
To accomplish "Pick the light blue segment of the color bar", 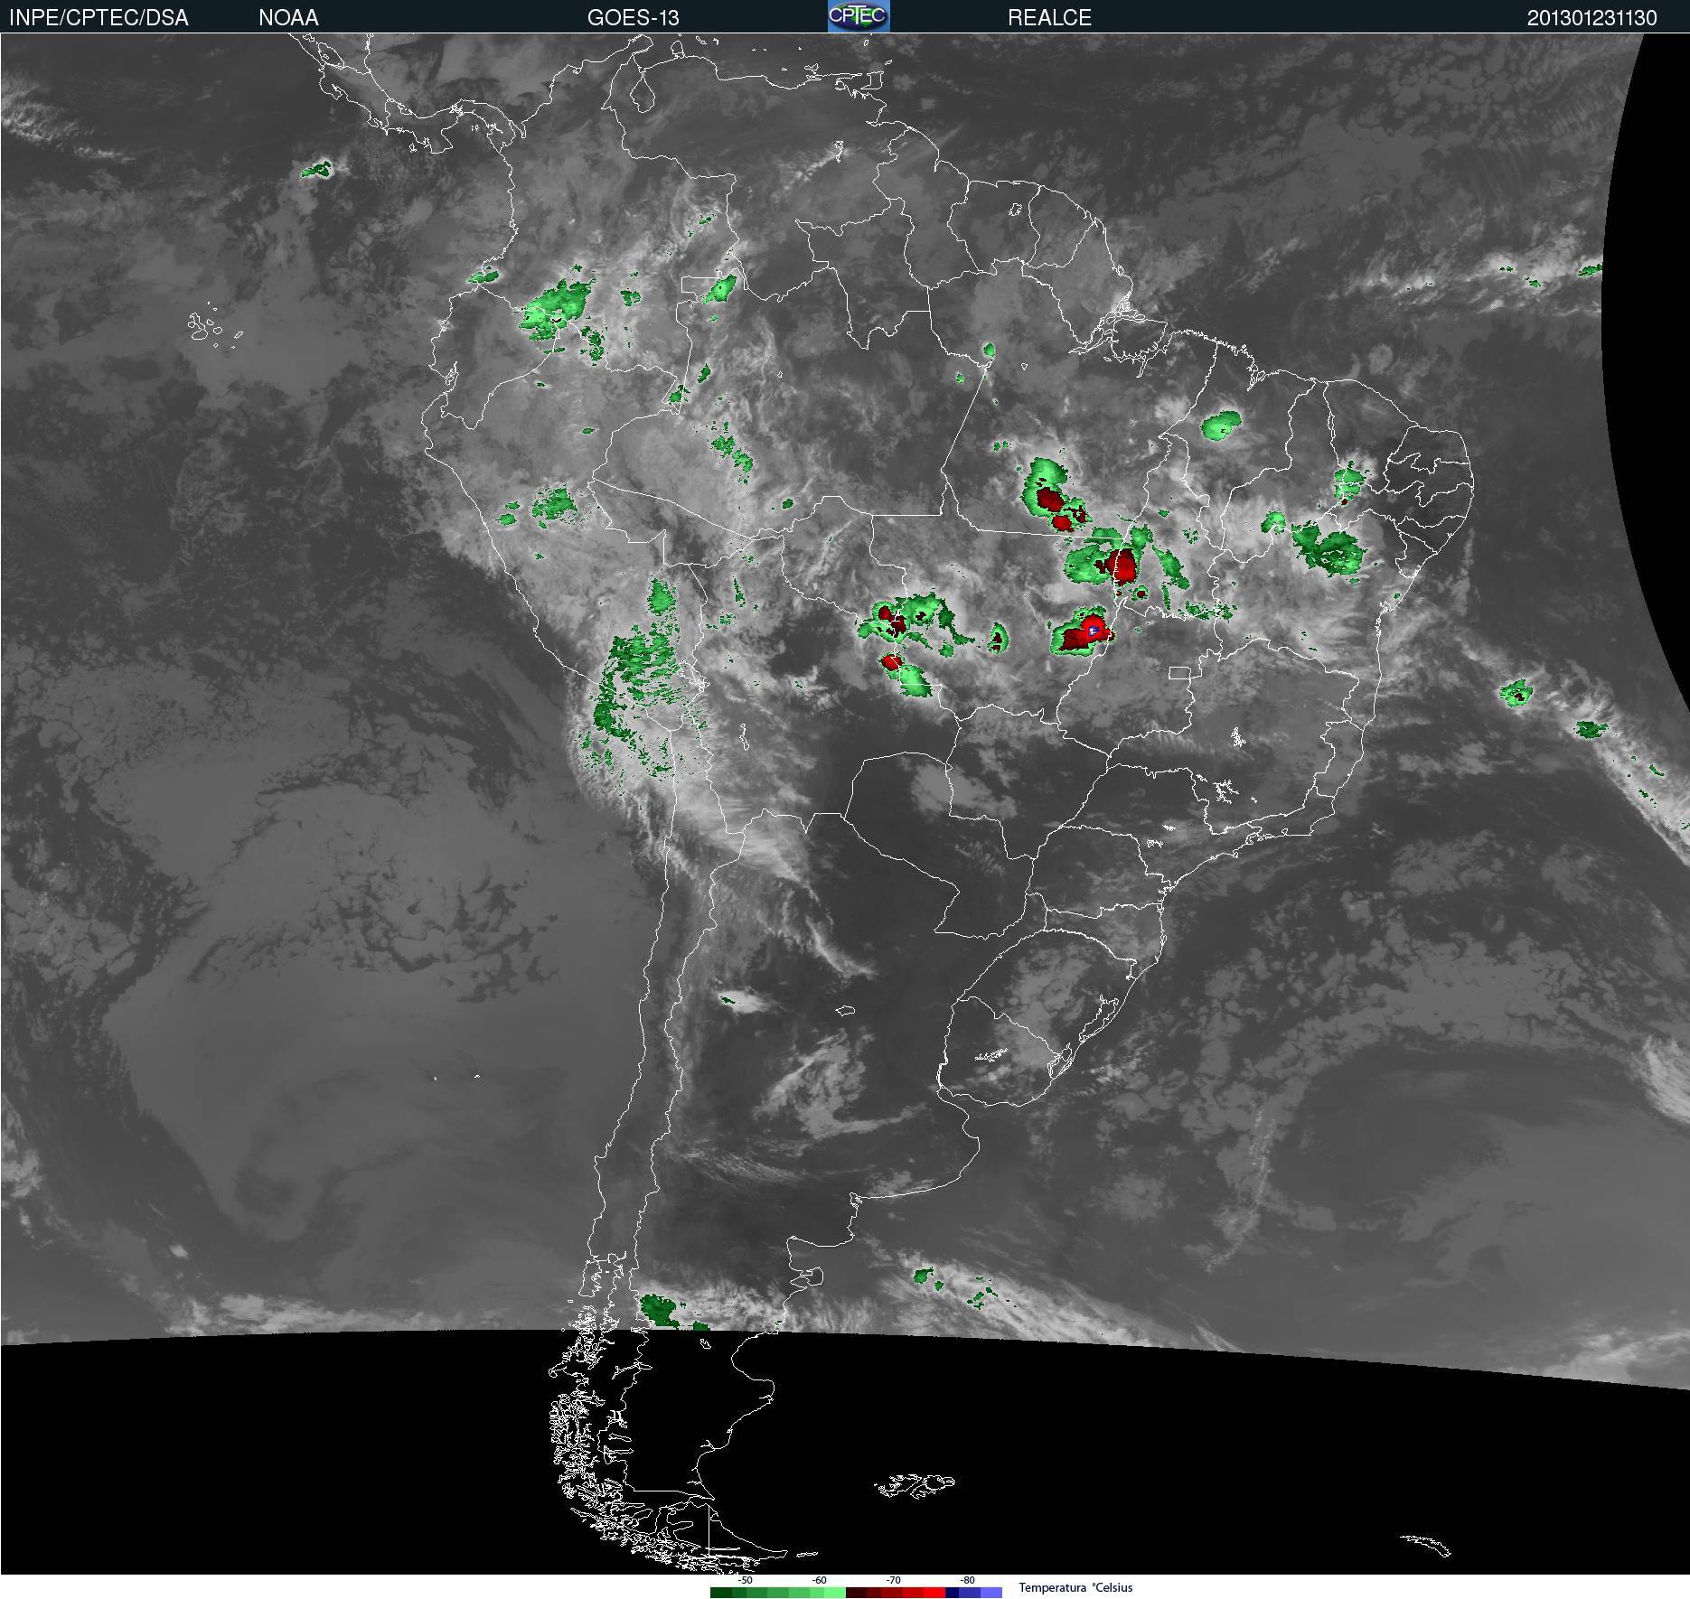I will point(991,1593).
